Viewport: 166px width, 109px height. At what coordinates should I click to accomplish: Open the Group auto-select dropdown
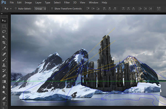tap(40, 9)
